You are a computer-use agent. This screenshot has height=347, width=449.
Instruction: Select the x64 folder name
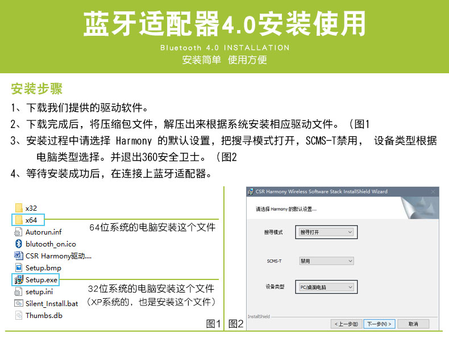[x=31, y=220]
